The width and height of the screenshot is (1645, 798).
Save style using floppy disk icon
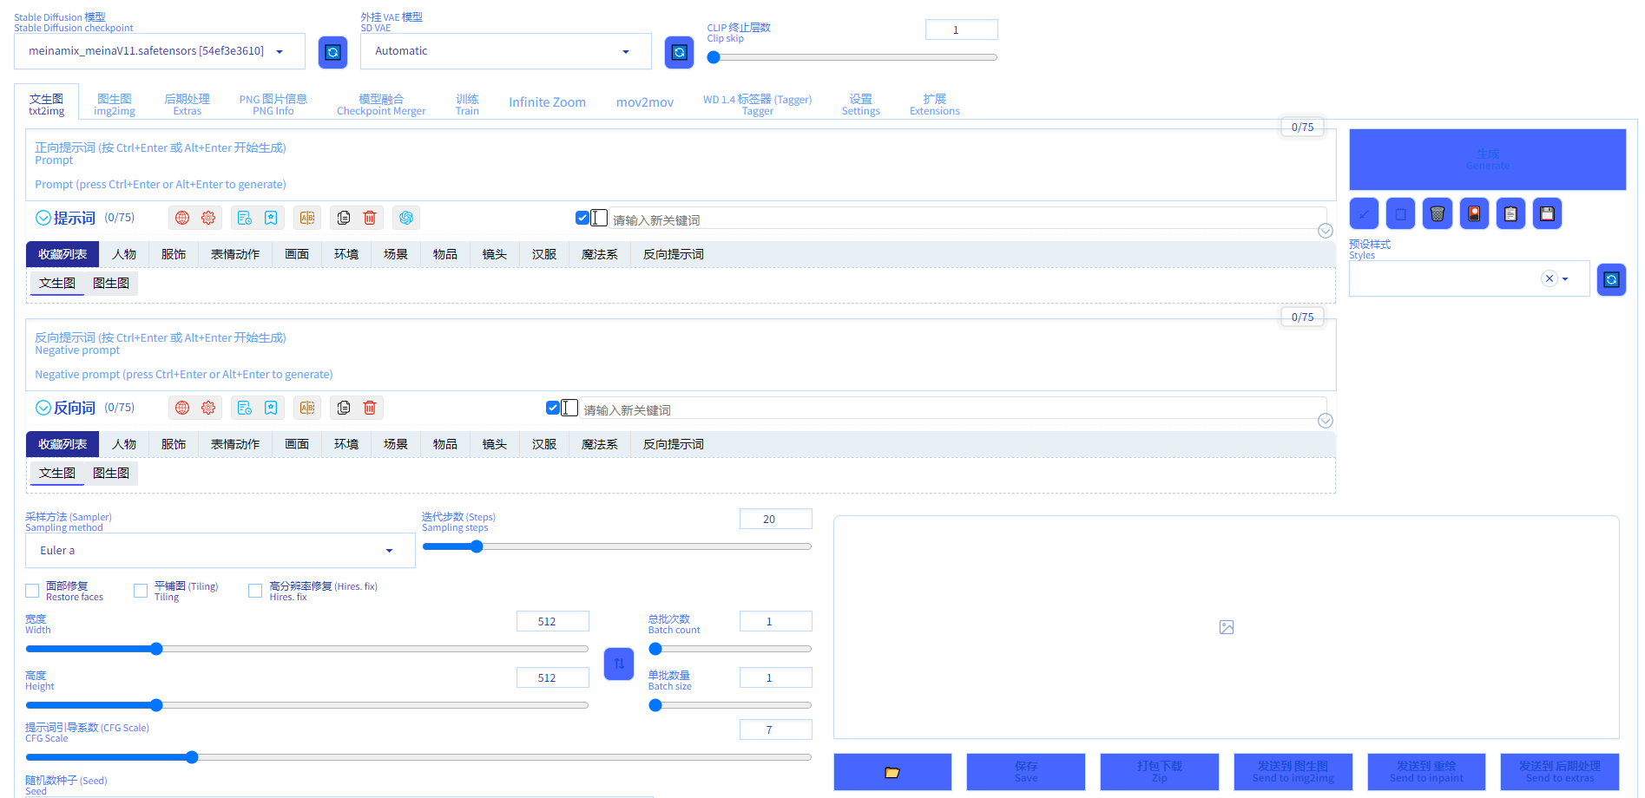click(1547, 213)
